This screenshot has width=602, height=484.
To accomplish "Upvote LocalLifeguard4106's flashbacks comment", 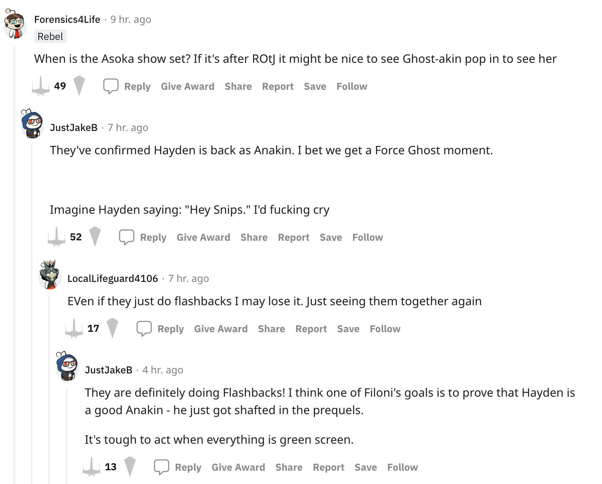I will coord(74,328).
